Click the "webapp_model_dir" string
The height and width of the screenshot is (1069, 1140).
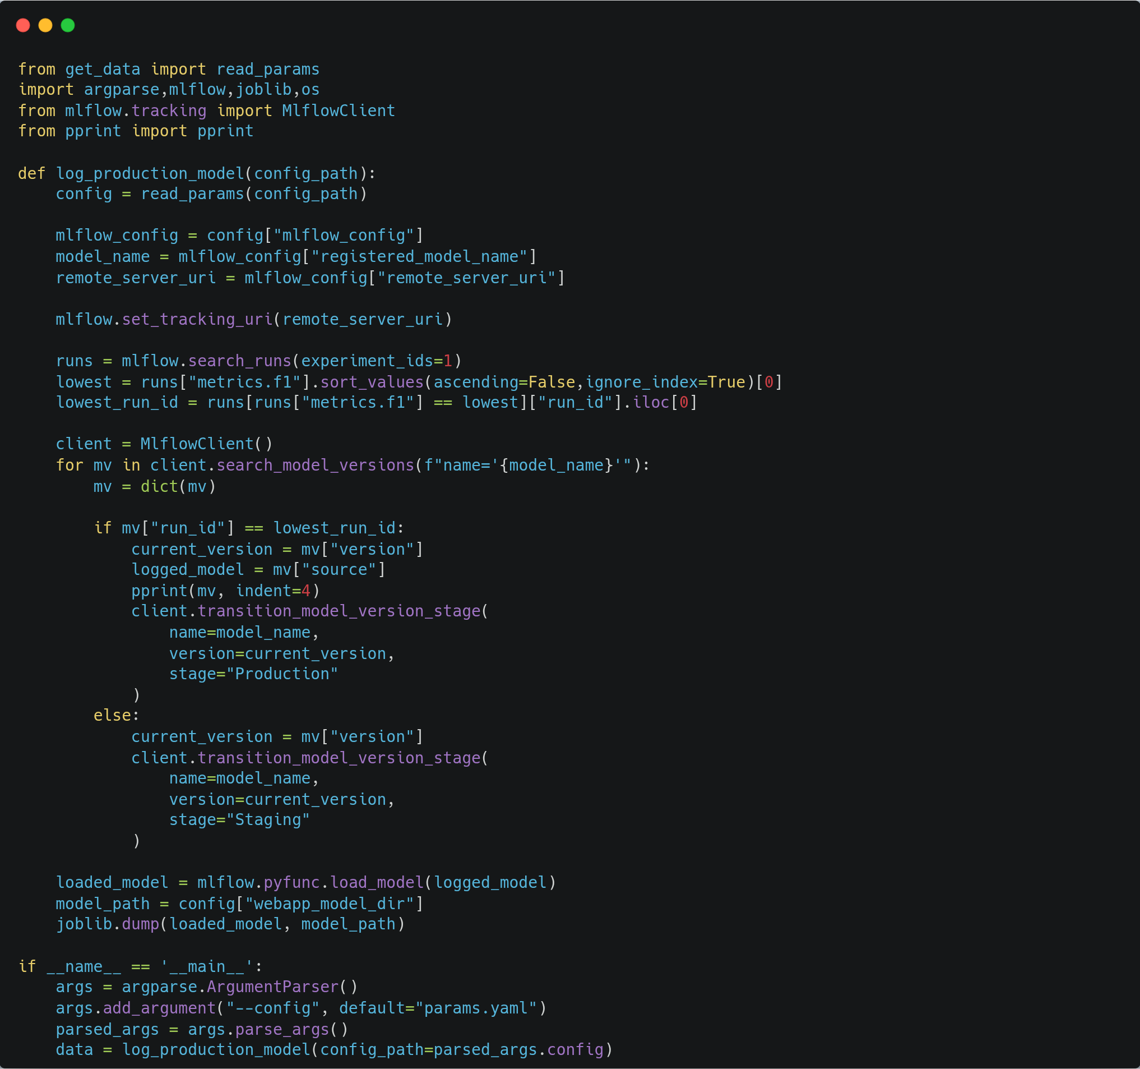(329, 904)
